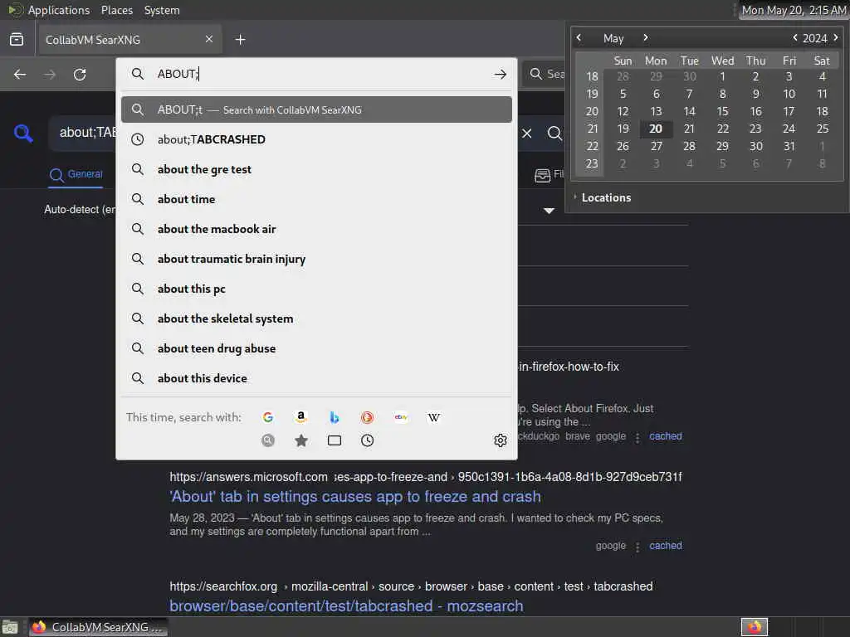Open the Places menu
Image resolution: width=850 pixels, height=637 pixels.
[117, 10]
